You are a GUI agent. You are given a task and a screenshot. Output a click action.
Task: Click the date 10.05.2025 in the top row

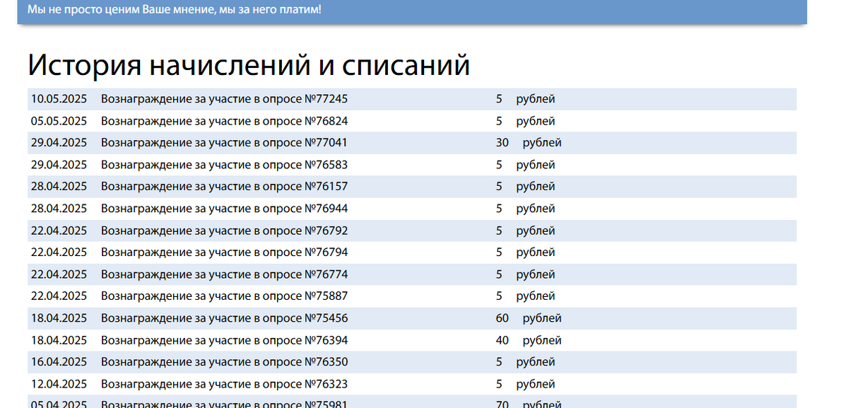tap(57, 98)
